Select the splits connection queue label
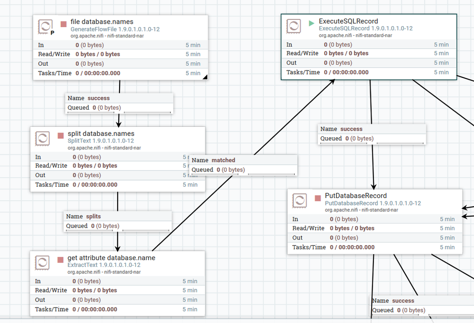This screenshot has width=474, height=323. click(x=118, y=221)
